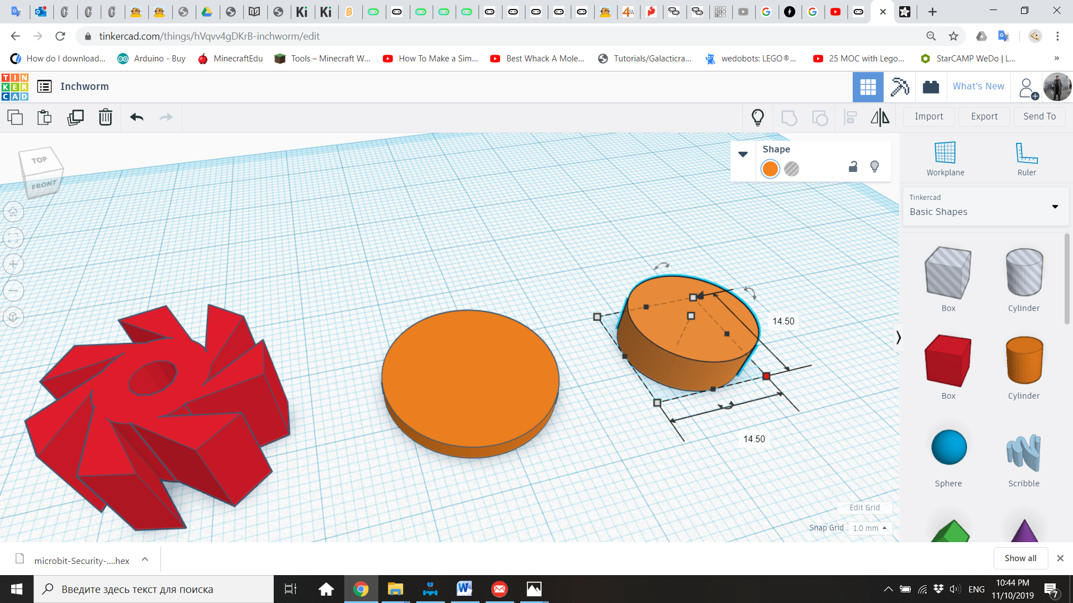Click the Edit Grid button

coord(865,508)
